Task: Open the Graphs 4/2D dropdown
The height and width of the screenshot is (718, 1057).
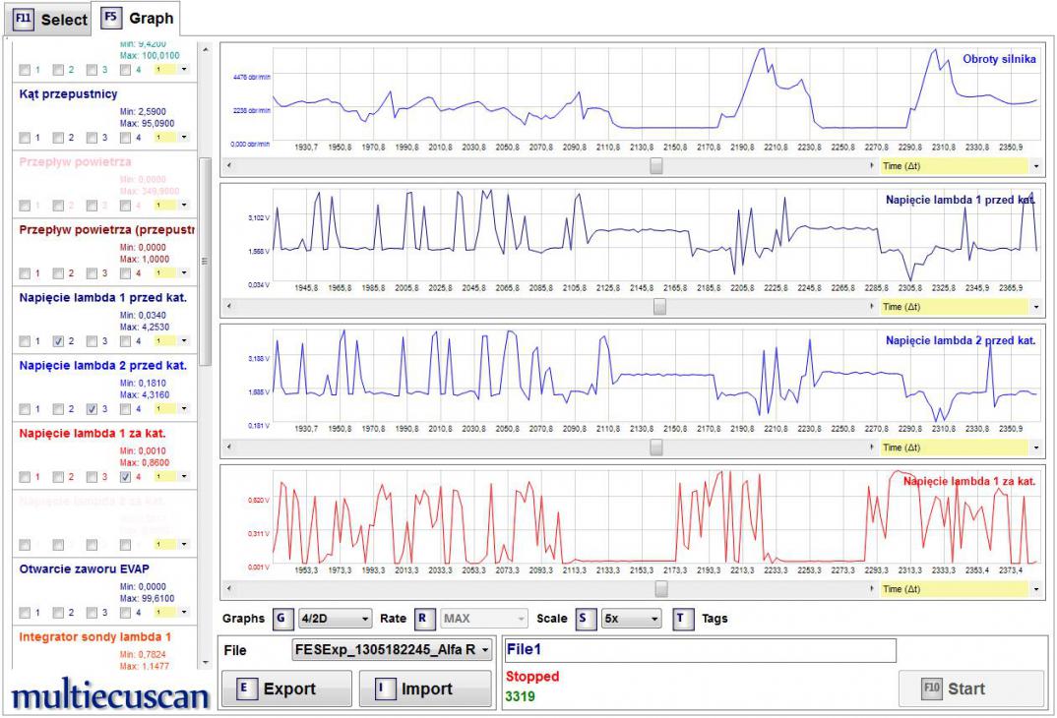Action: coord(335,619)
